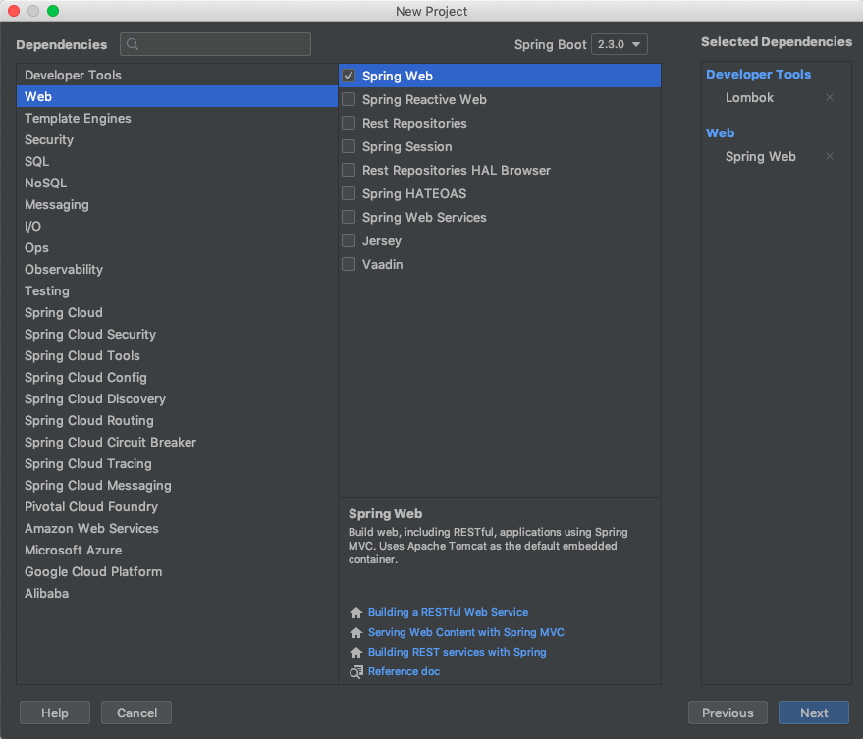Remove Lombok from selected dependencies
Viewport: 863px width, 739px height.
tap(830, 97)
